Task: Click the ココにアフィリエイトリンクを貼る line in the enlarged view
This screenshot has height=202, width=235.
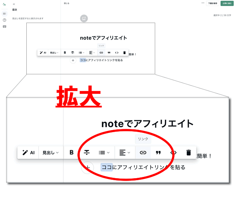Action: coord(143,167)
